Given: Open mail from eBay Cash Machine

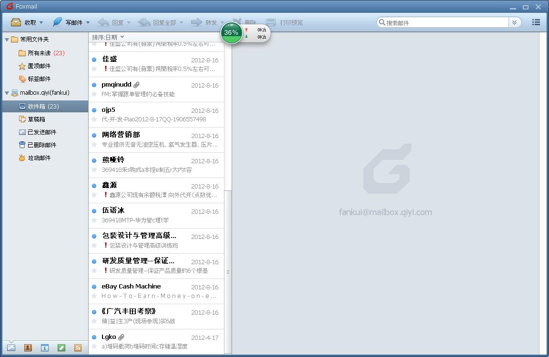Looking at the screenshot, I should (x=156, y=291).
